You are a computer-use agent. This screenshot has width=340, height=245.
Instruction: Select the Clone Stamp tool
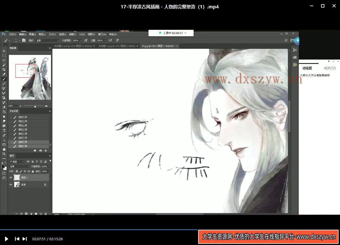(x=4, y=98)
